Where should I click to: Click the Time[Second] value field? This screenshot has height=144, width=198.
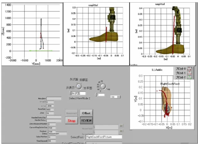[52, 141]
